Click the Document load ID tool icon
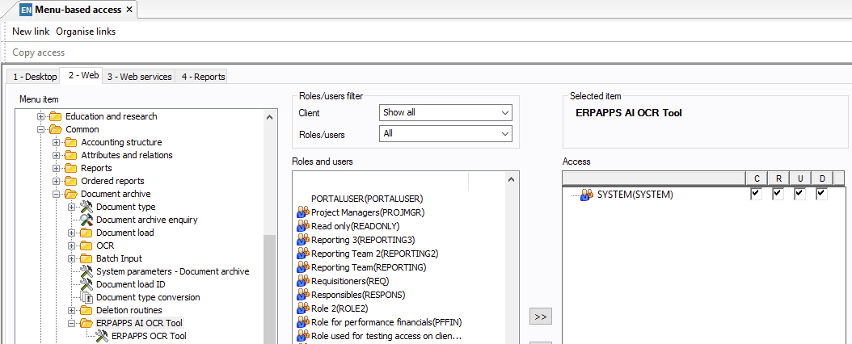Viewport: 852px width, 344px height. point(86,284)
